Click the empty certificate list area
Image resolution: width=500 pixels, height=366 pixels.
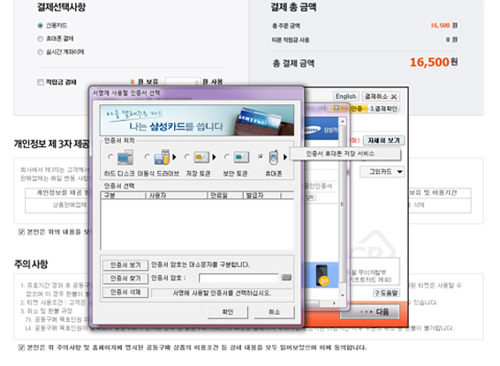coord(197,224)
